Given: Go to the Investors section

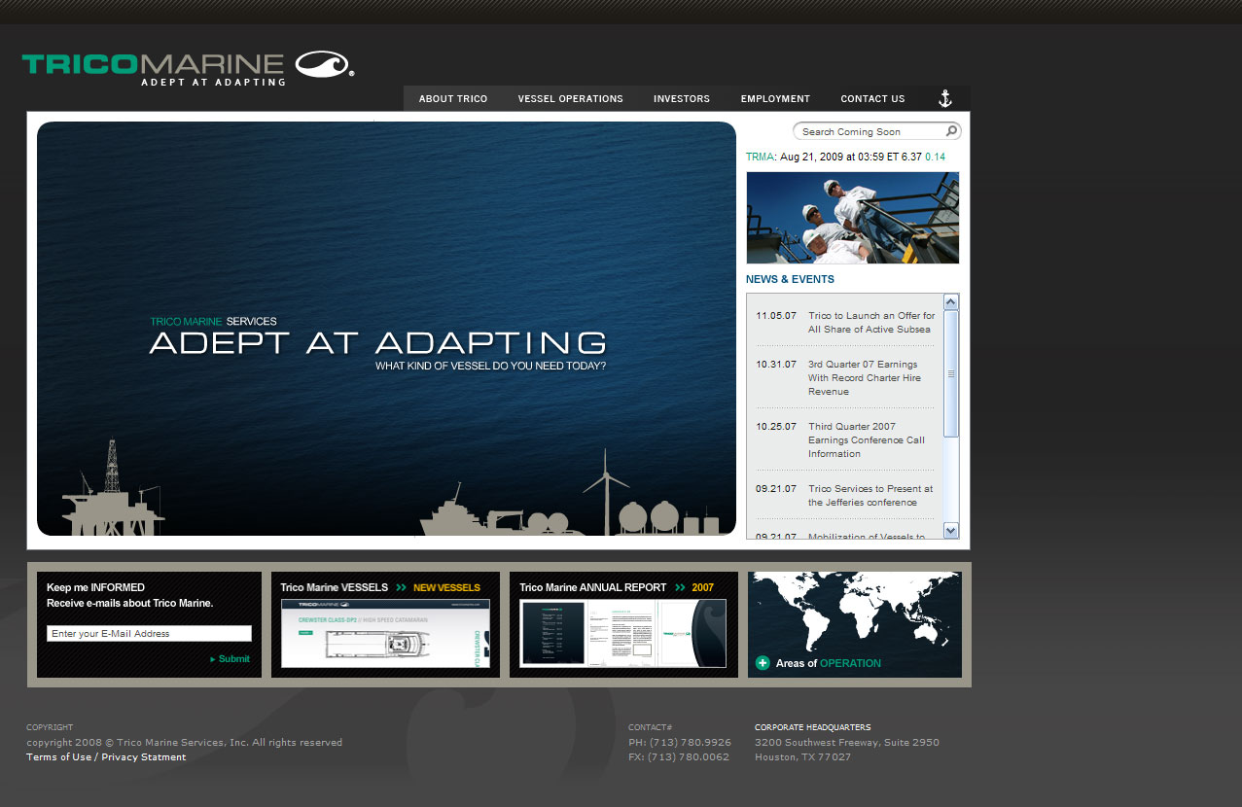Looking at the screenshot, I should 682,98.
